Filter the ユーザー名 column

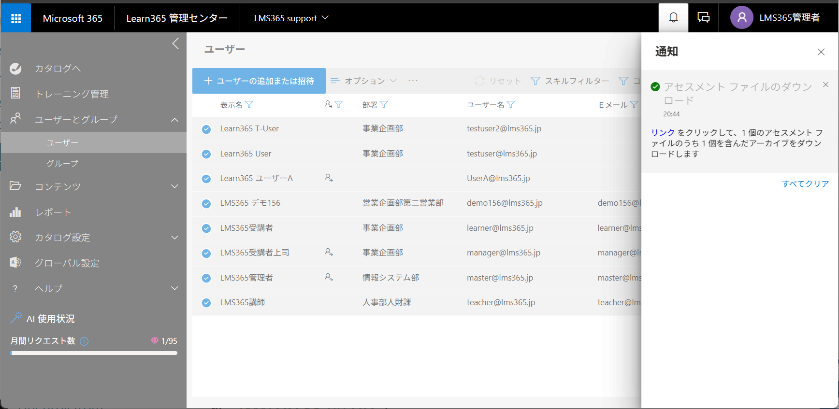coord(511,104)
